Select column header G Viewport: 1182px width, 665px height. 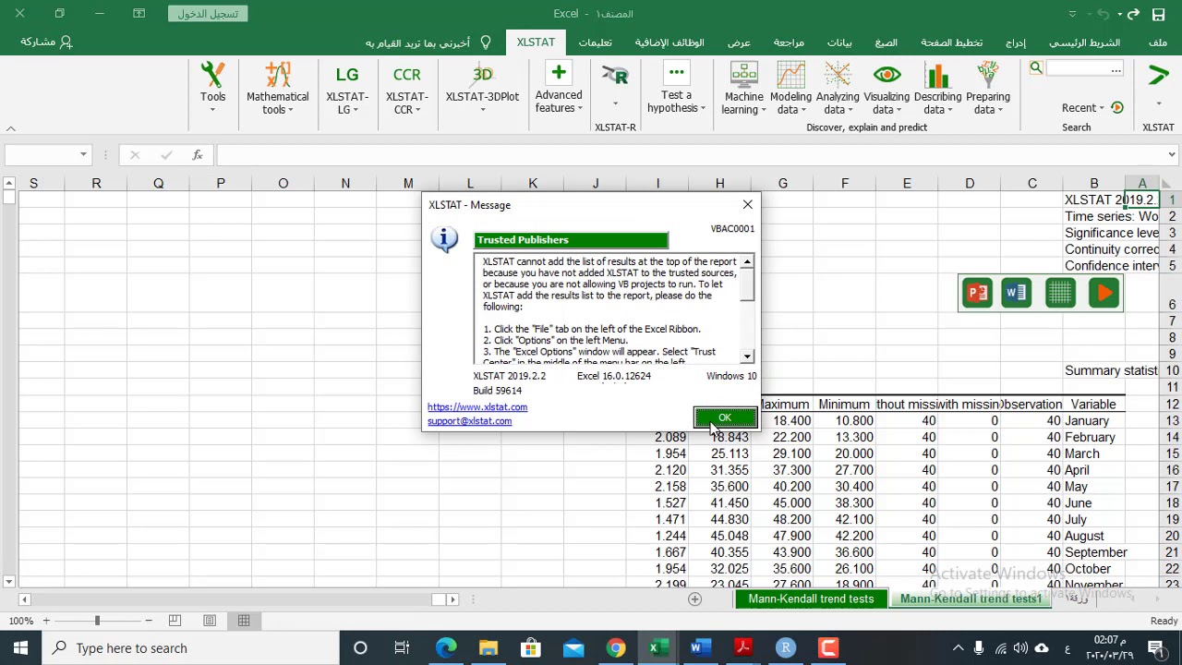tap(782, 184)
